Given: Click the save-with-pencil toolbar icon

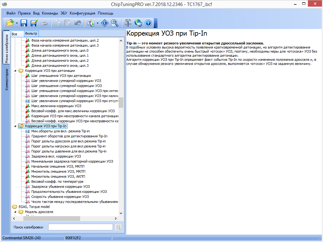Looking at the screenshot, I should (34, 23).
